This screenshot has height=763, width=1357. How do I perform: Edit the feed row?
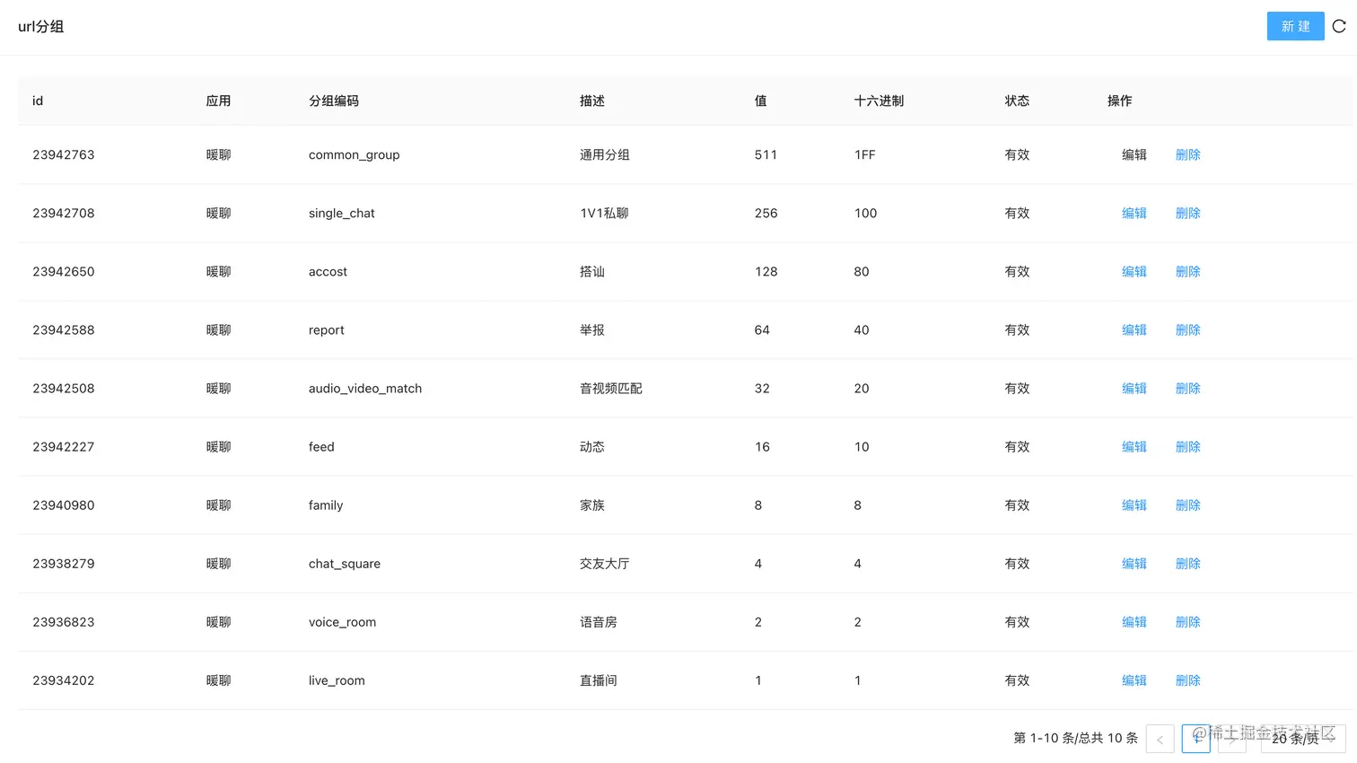pyautogui.click(x=1134, y=446)
